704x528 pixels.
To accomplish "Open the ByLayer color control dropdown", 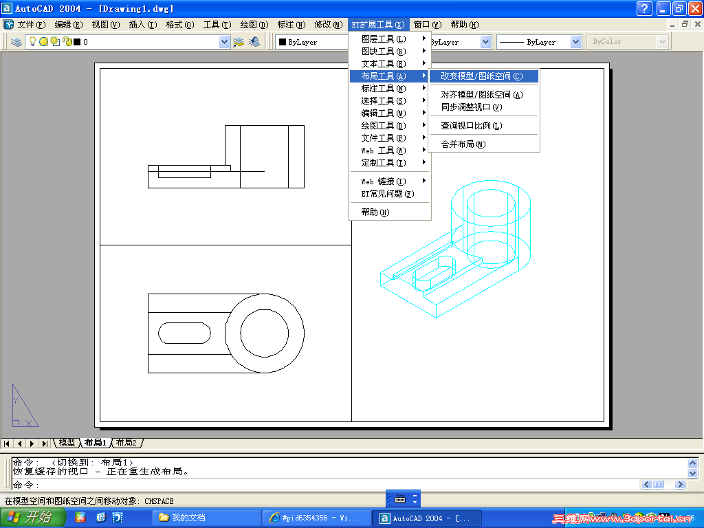I will click(x=312, y=42).
